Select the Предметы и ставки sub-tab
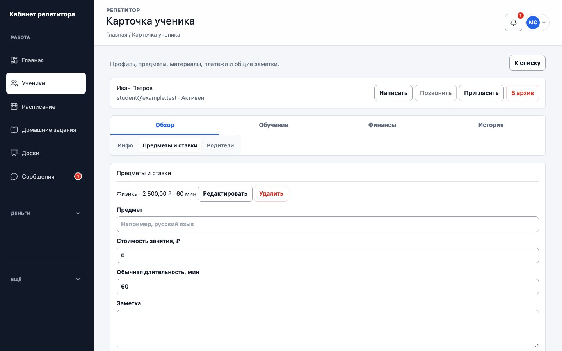The height and width of the screenshot is (351, 562). [170, 145]
